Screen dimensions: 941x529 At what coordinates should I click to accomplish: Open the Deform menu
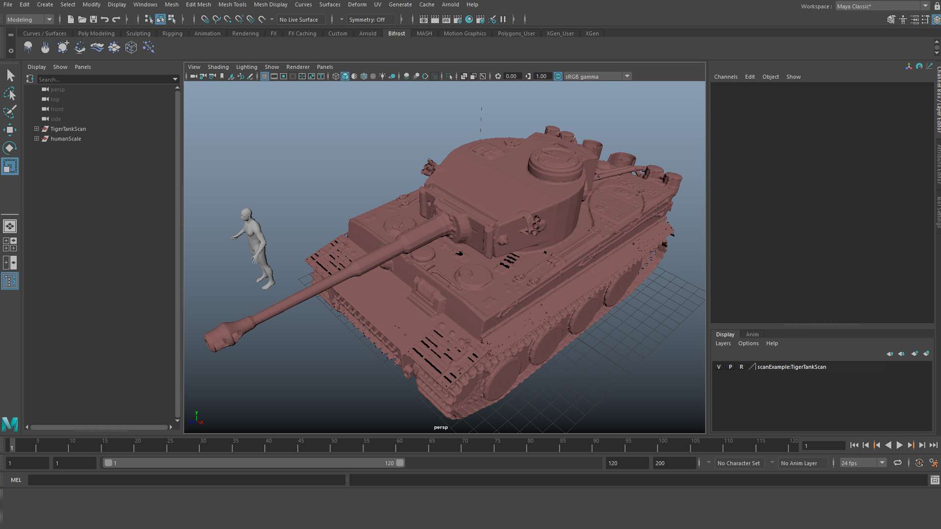click(x=357, y=4)
